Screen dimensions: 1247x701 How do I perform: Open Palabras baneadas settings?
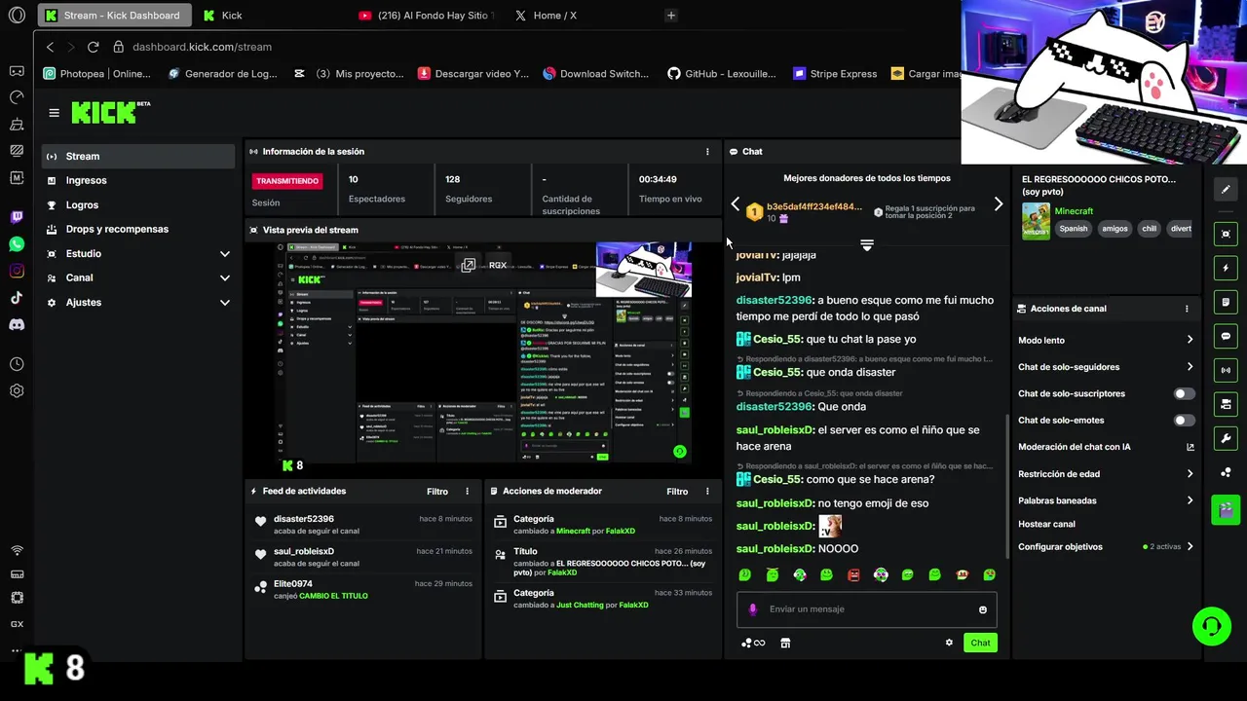tap(1106, 500)
